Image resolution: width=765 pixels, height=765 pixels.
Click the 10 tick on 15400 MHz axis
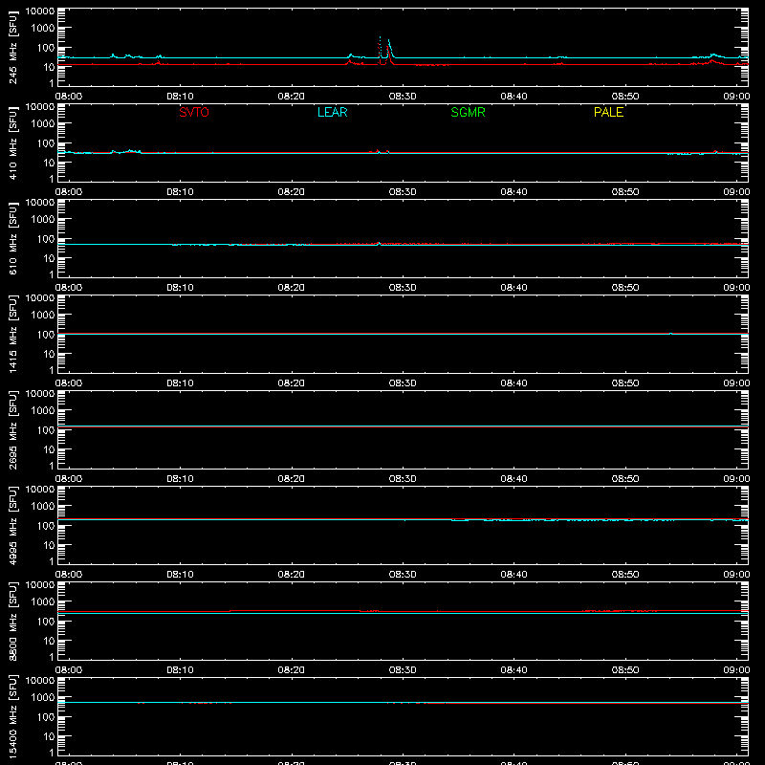[x=49, y=736]
